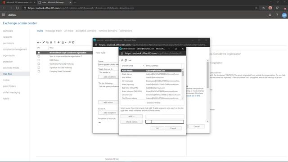Screen dimensions: 288x162
Task: Click the help question mark in Admin header
Action: pyautogui.click(x=277, y=15)
